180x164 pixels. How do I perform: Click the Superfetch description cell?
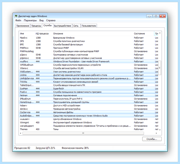[x=58, y=89]
